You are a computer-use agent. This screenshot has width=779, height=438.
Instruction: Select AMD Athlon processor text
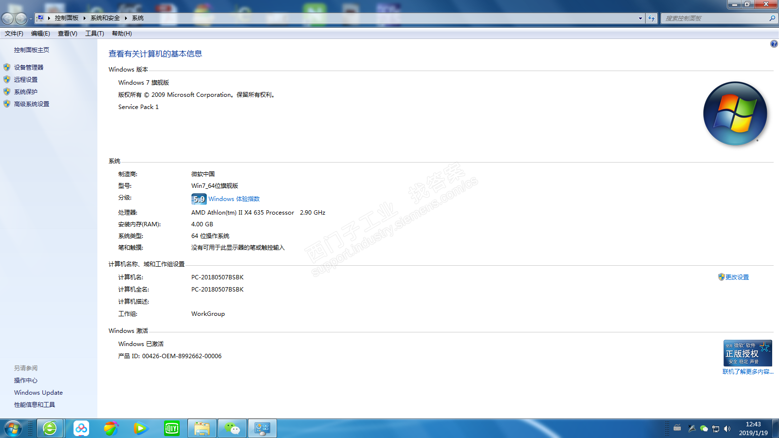(x=258, y=213)
